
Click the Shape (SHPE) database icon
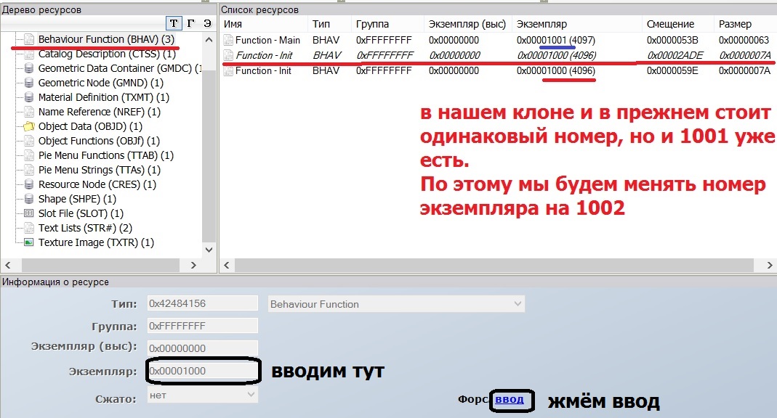pos(29,199)
